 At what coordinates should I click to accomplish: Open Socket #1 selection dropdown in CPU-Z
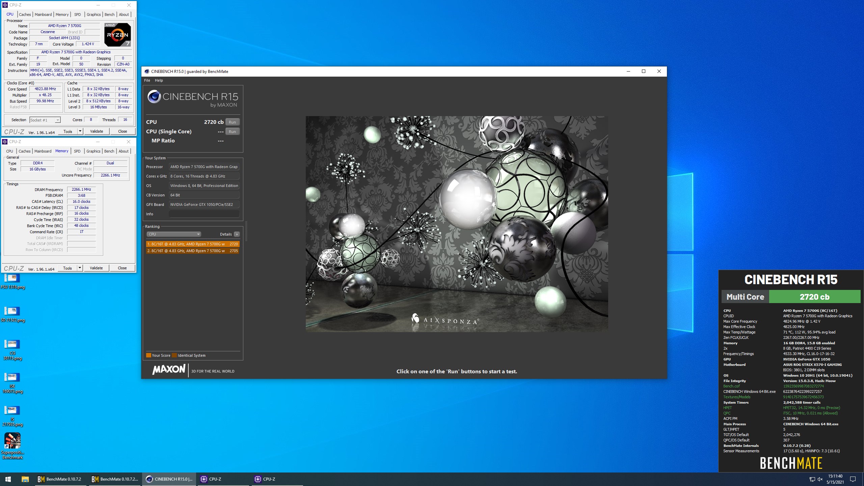(x=45, y=120)
